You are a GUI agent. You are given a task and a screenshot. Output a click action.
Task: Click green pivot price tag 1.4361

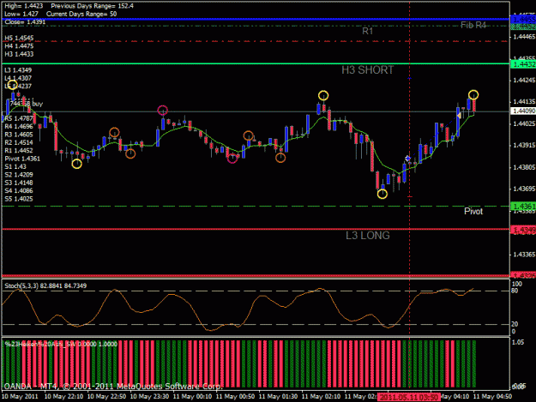tap(523, 207)
